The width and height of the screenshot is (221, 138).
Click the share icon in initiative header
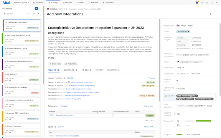coord(211,14)
